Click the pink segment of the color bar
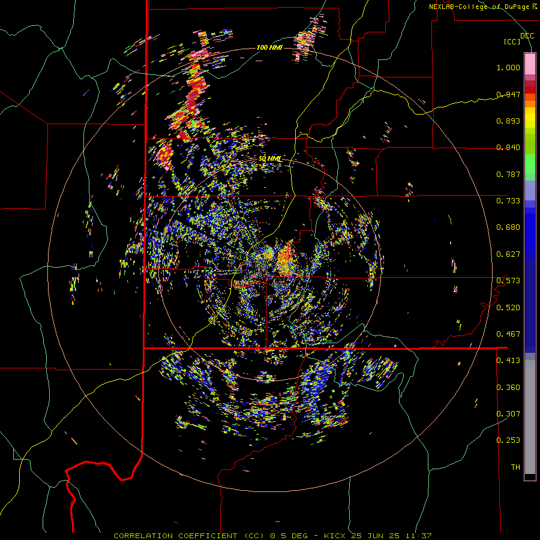Screen dimensions: 540x540 click(x=530, y=64)
